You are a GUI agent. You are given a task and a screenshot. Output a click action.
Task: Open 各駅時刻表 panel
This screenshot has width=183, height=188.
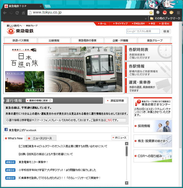click(x=148, y=53)
